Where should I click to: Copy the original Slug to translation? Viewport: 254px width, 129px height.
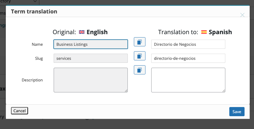(139, 56)
